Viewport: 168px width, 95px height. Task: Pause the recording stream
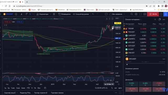[x=161, y=14]
